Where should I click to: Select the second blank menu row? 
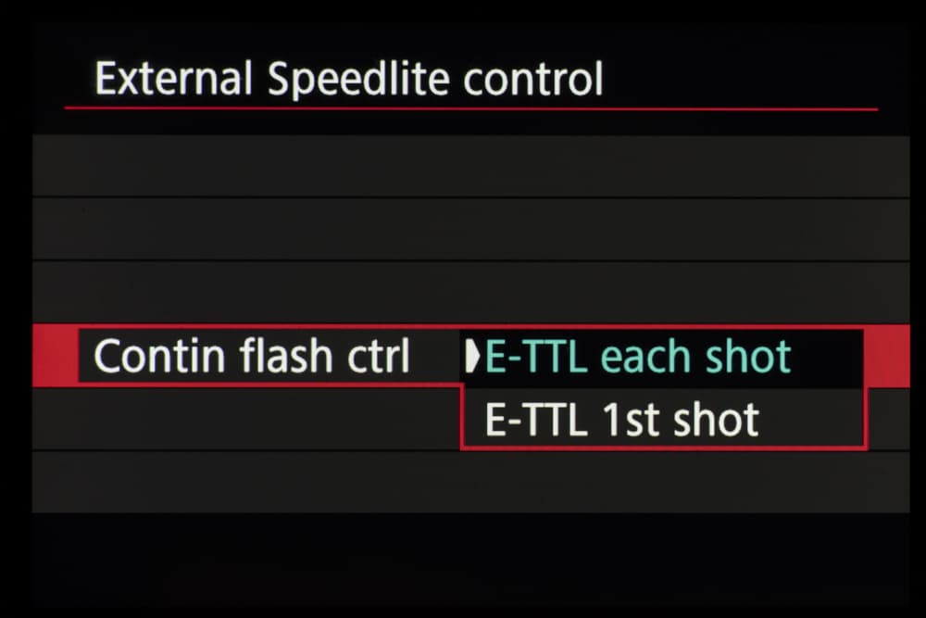[470, 229]
